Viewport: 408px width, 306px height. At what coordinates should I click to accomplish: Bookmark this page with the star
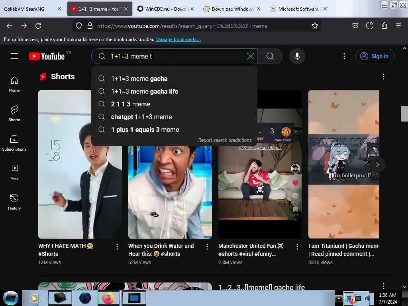(x=315, y=26)
